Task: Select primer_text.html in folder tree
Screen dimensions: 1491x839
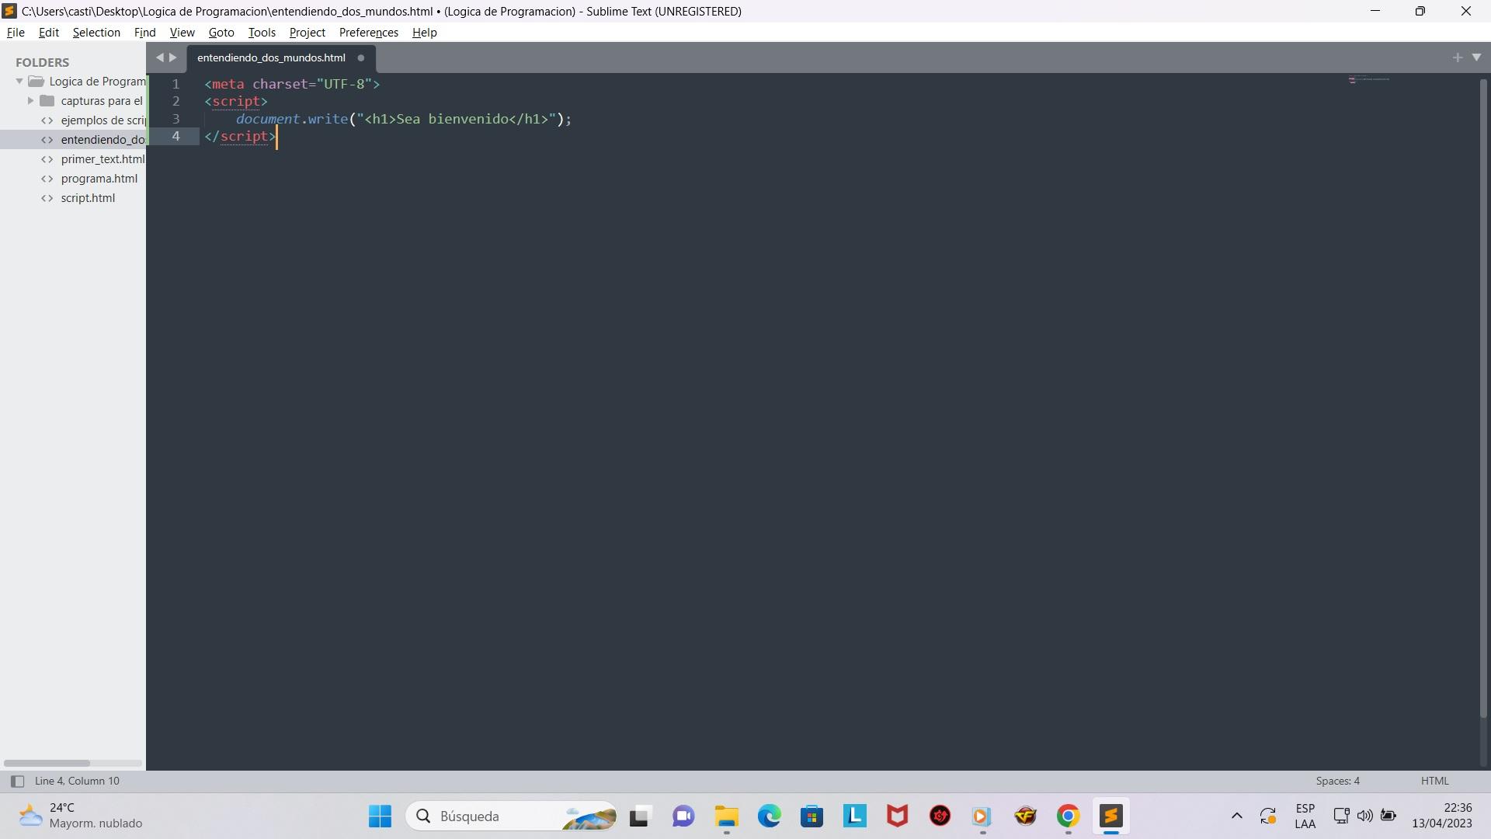Action: point(103,158)
